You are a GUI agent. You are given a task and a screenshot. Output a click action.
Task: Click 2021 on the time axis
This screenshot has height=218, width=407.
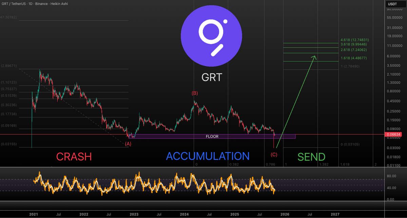coord(34,214)
